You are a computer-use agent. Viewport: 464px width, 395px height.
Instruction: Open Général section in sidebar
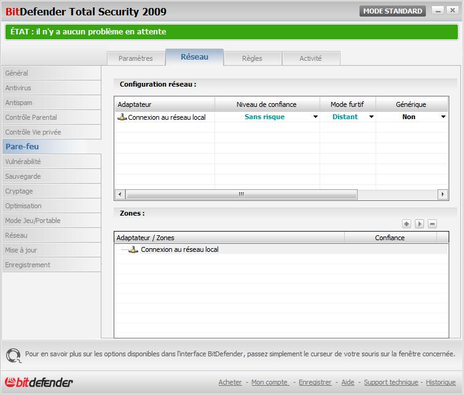point(52,73)
